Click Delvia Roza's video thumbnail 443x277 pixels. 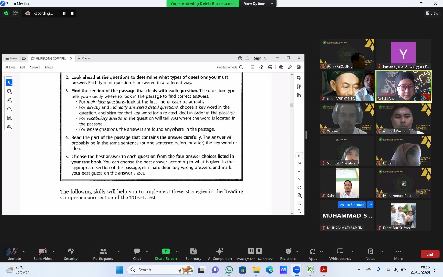(403, 86)
